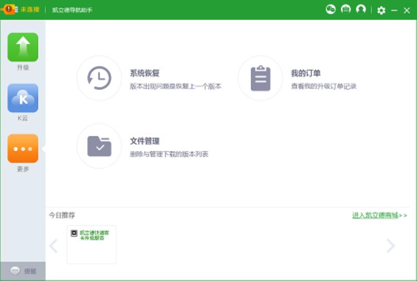417x281 pixels.
Task: Click the 客服 chat bubble icon
Action: coord(15,271)
